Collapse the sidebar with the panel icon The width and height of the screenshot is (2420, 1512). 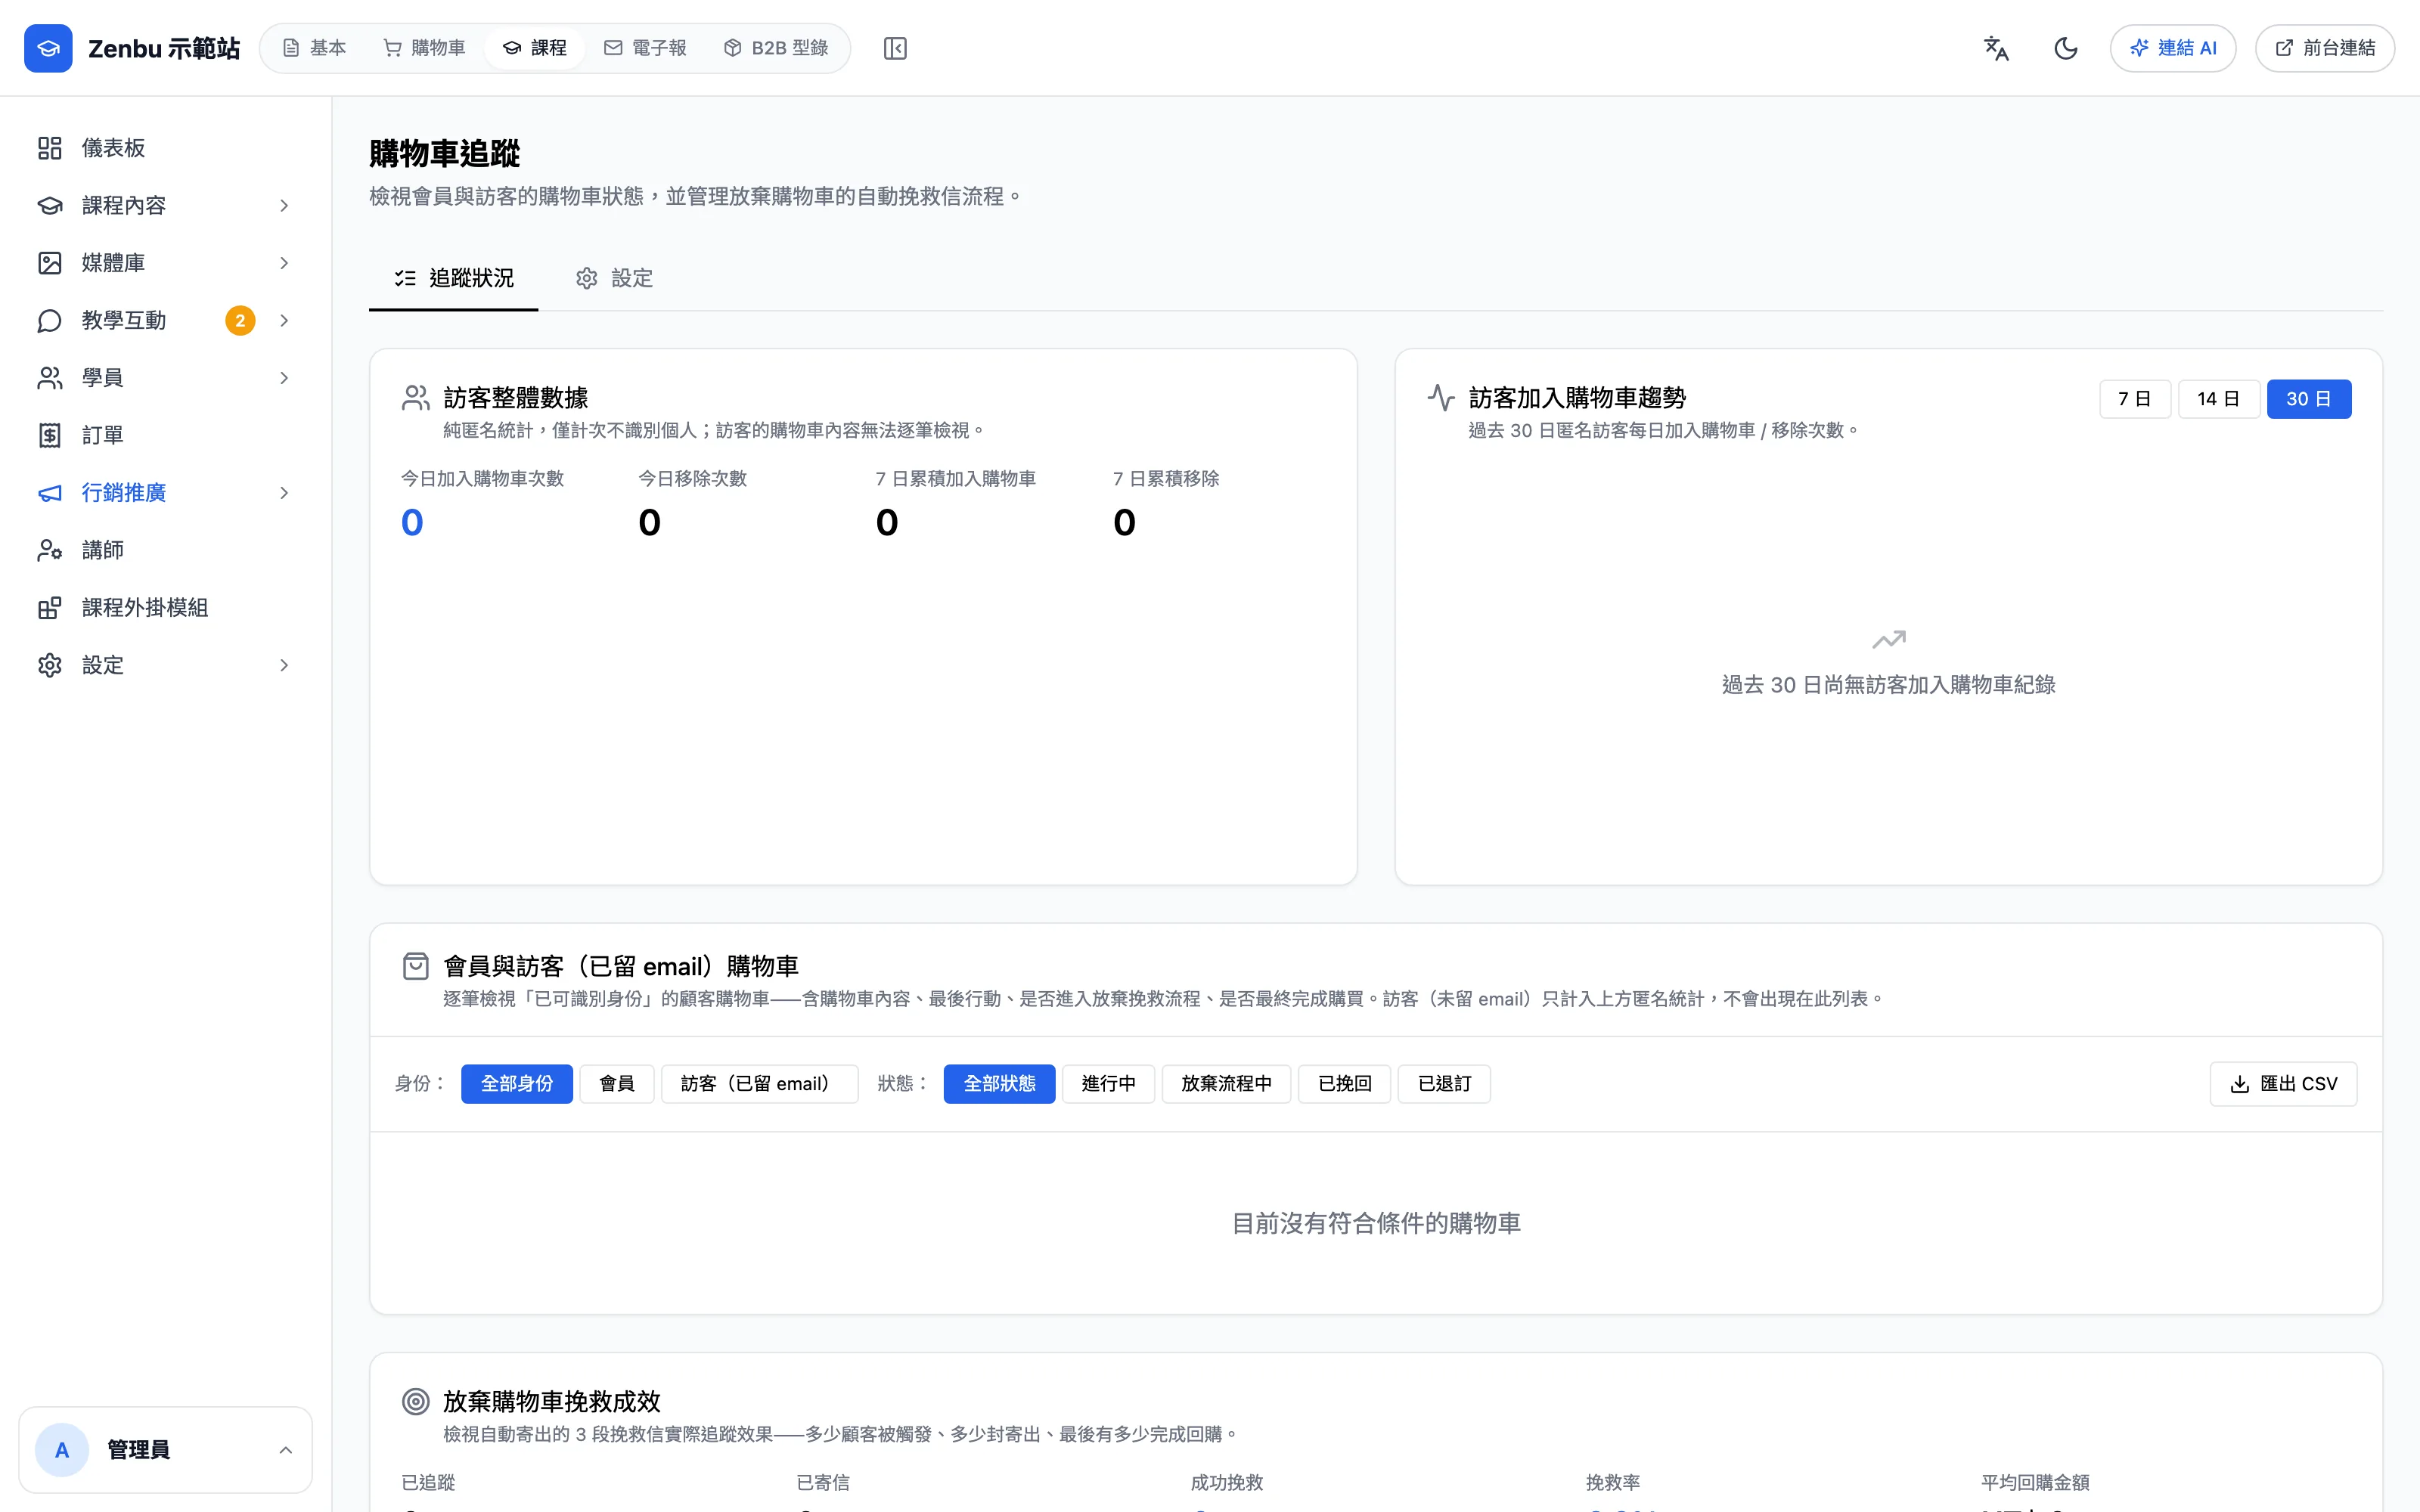[x=895, y=48]
